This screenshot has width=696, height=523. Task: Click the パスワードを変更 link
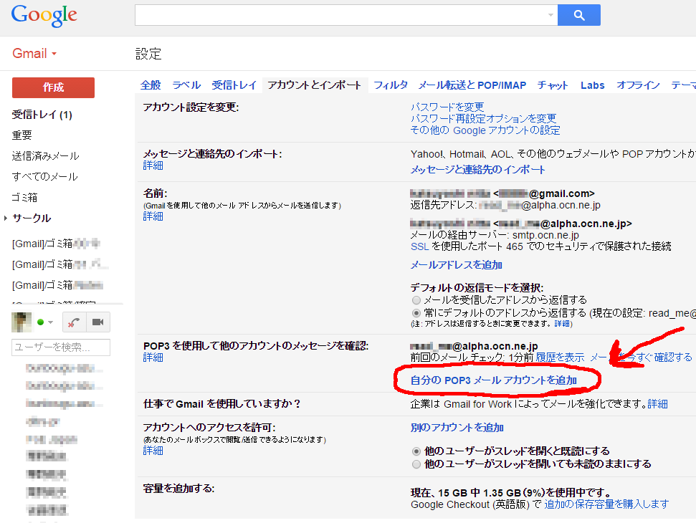[x=447, y=107]
